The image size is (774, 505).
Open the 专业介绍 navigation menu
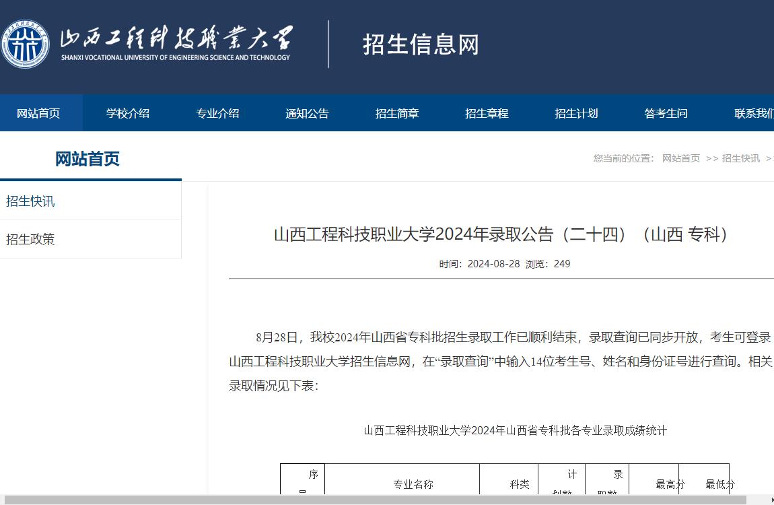pos(217,113)
